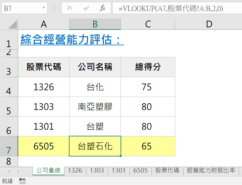The height and width of the screenshot is (185, 242).
Task: Select the 總得分 header cell
Action: (148, 67)
